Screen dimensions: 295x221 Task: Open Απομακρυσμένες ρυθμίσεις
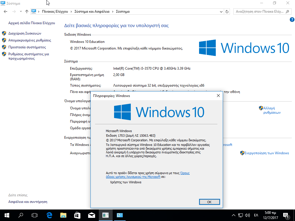click(x=30, y=40)
